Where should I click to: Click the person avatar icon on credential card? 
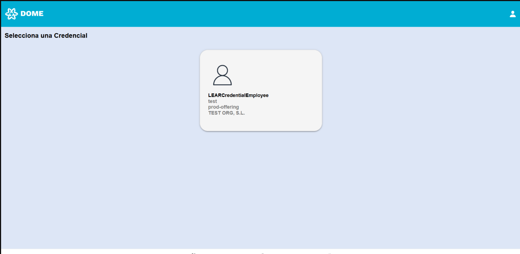point(222,75)
